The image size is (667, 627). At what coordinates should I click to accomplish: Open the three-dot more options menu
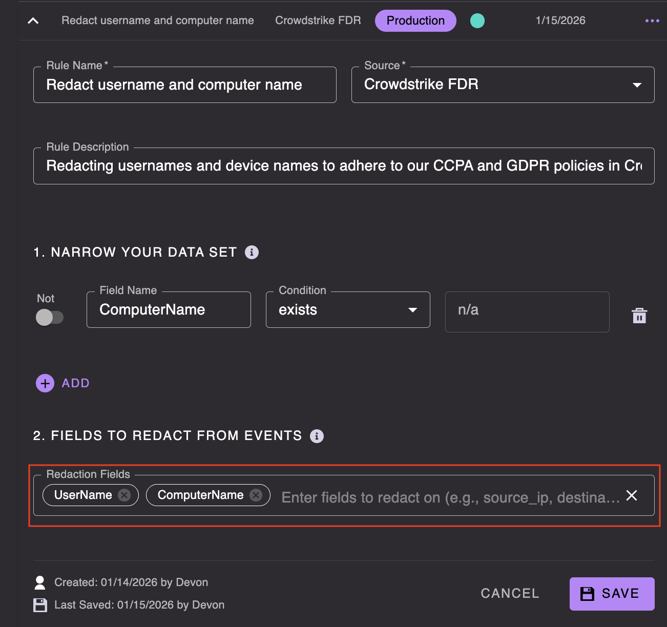point(652,21)
